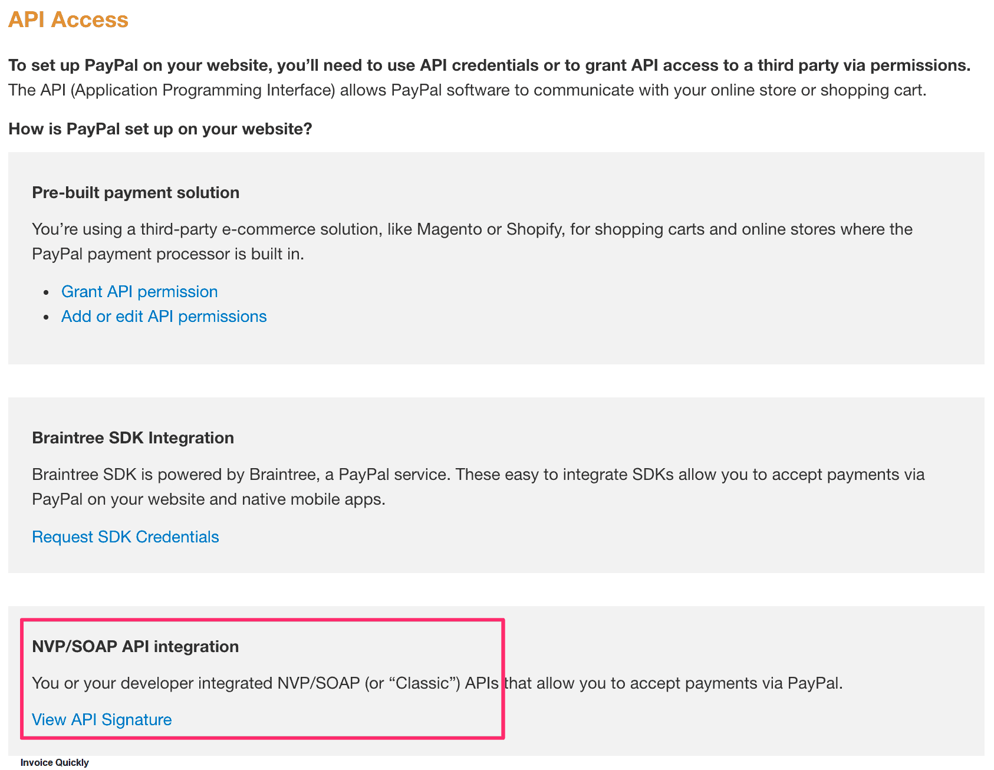
Task: Click the "Braintree SDK is powered by" line
Action: point(478,475)
